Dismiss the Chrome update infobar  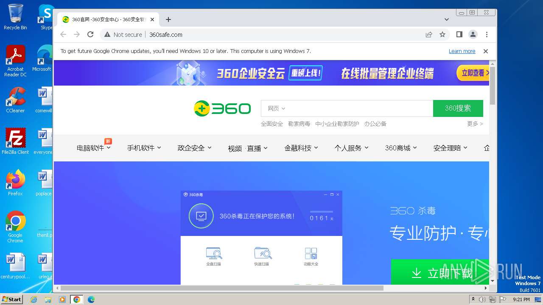pos(486,51)
